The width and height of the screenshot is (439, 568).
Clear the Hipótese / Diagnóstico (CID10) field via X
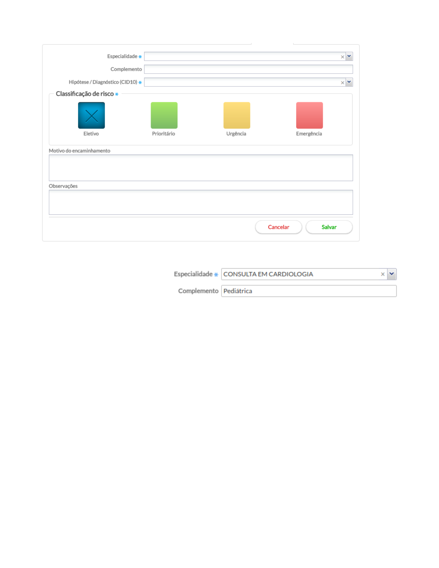343,82
